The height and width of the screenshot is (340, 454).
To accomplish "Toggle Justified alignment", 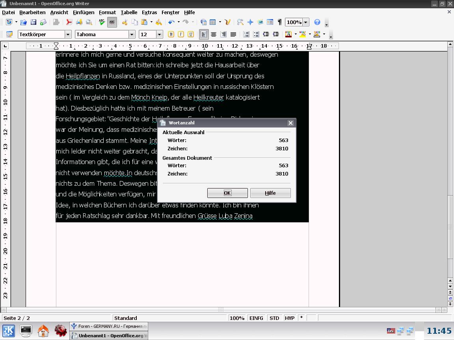I will click(x=233, y=34).
